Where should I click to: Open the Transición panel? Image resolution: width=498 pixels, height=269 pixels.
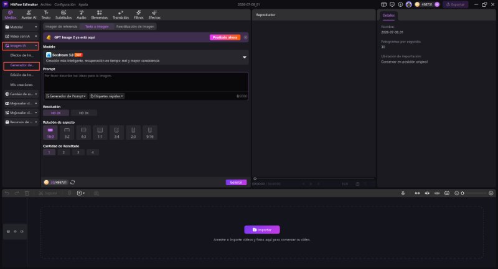point(121,15)
